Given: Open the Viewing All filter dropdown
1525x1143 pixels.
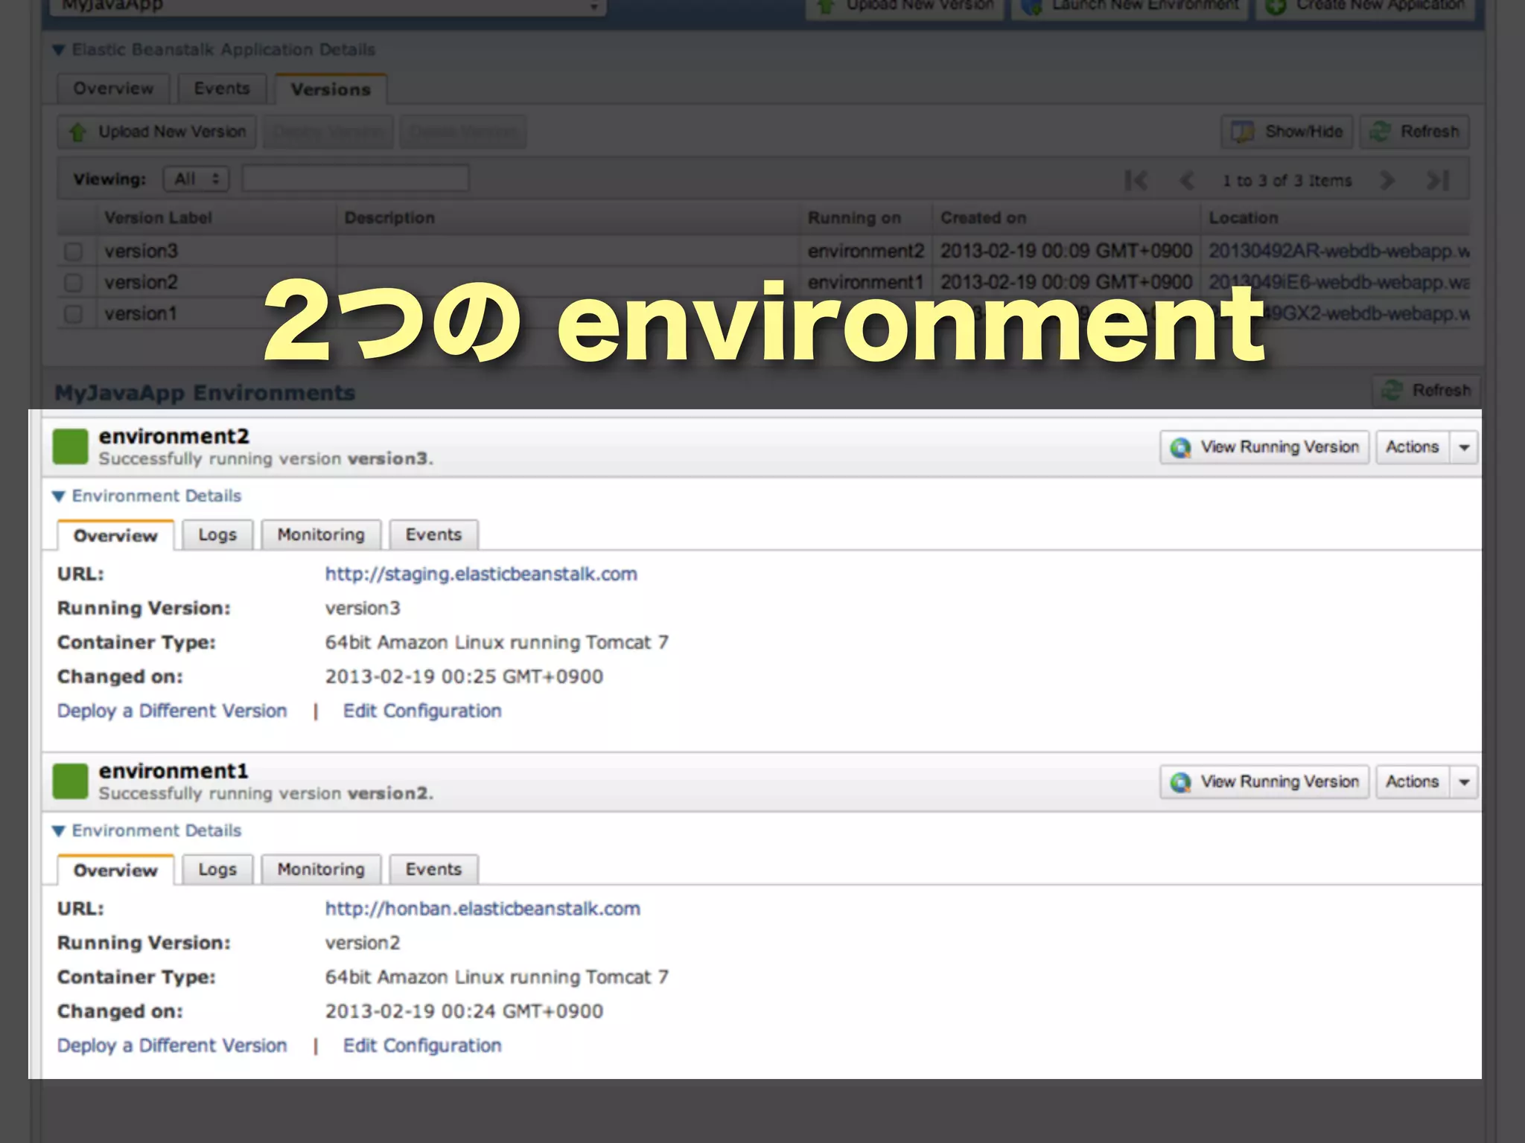Looking at the screenshot, I should pos(197,179).
